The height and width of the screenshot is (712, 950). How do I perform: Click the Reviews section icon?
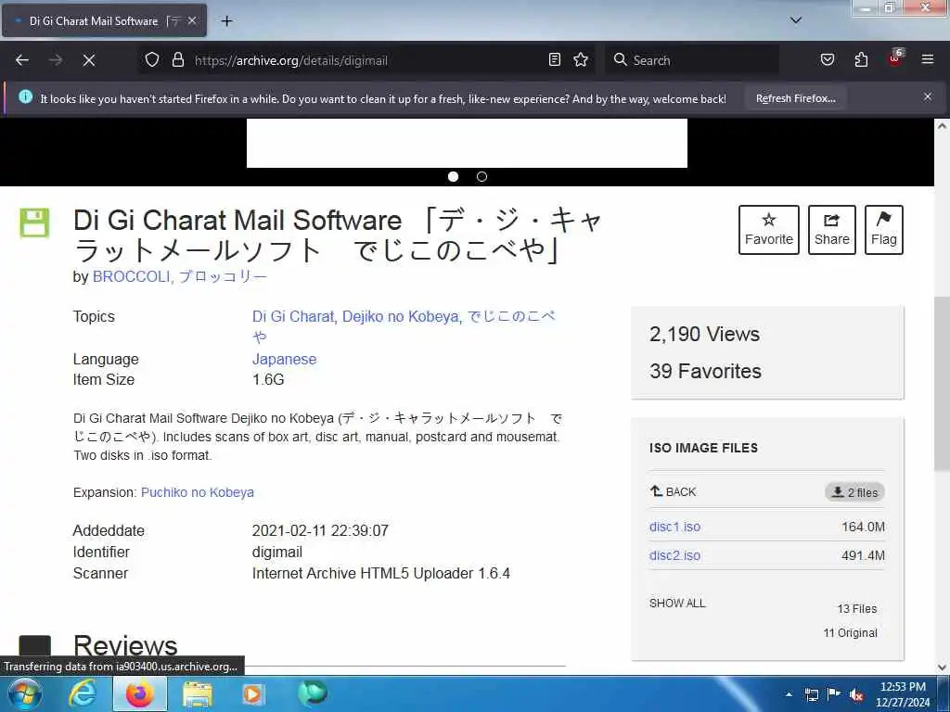(34, 645)
